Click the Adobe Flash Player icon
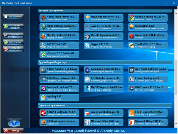Screen dimensions: 178x134 click(43, 18)
